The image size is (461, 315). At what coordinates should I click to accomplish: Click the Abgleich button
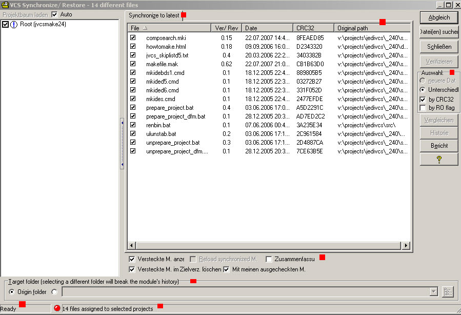[438, 17]
